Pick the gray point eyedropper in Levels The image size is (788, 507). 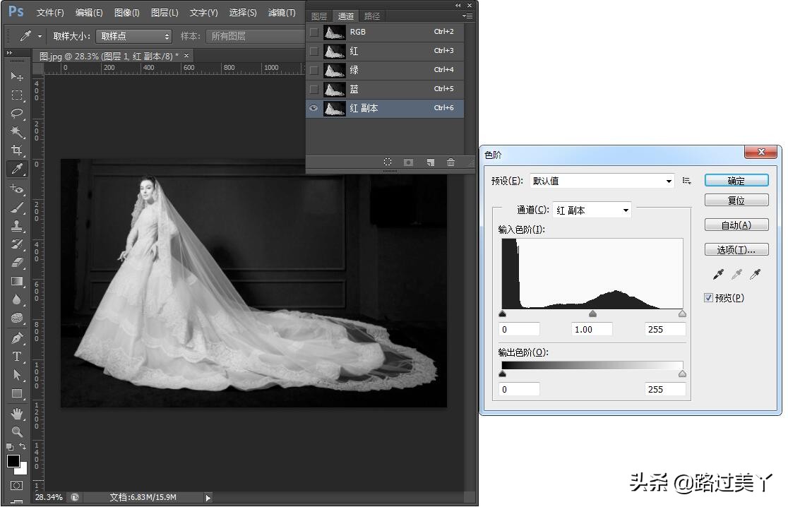point(736,274)
